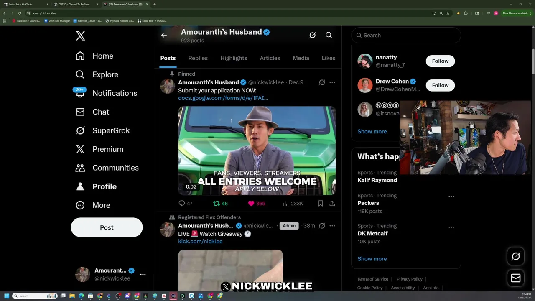Screen dimensions: 535x301
Task: Click the Search input field
Action: pyautogui.click(x=406, y=35)
